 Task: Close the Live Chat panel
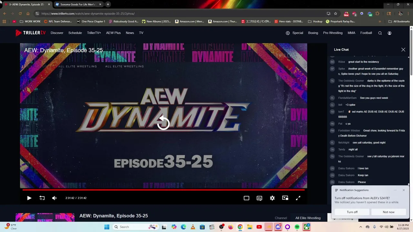coord(403,50)
